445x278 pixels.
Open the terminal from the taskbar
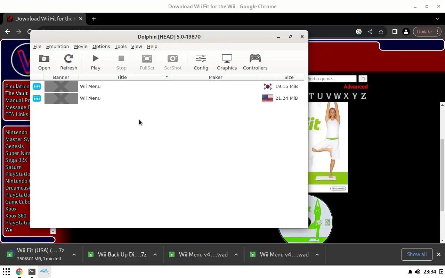tap(32, 272)
